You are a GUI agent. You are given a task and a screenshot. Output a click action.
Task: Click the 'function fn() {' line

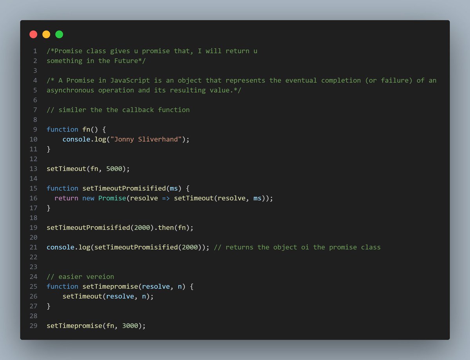[x=76, y=129]
